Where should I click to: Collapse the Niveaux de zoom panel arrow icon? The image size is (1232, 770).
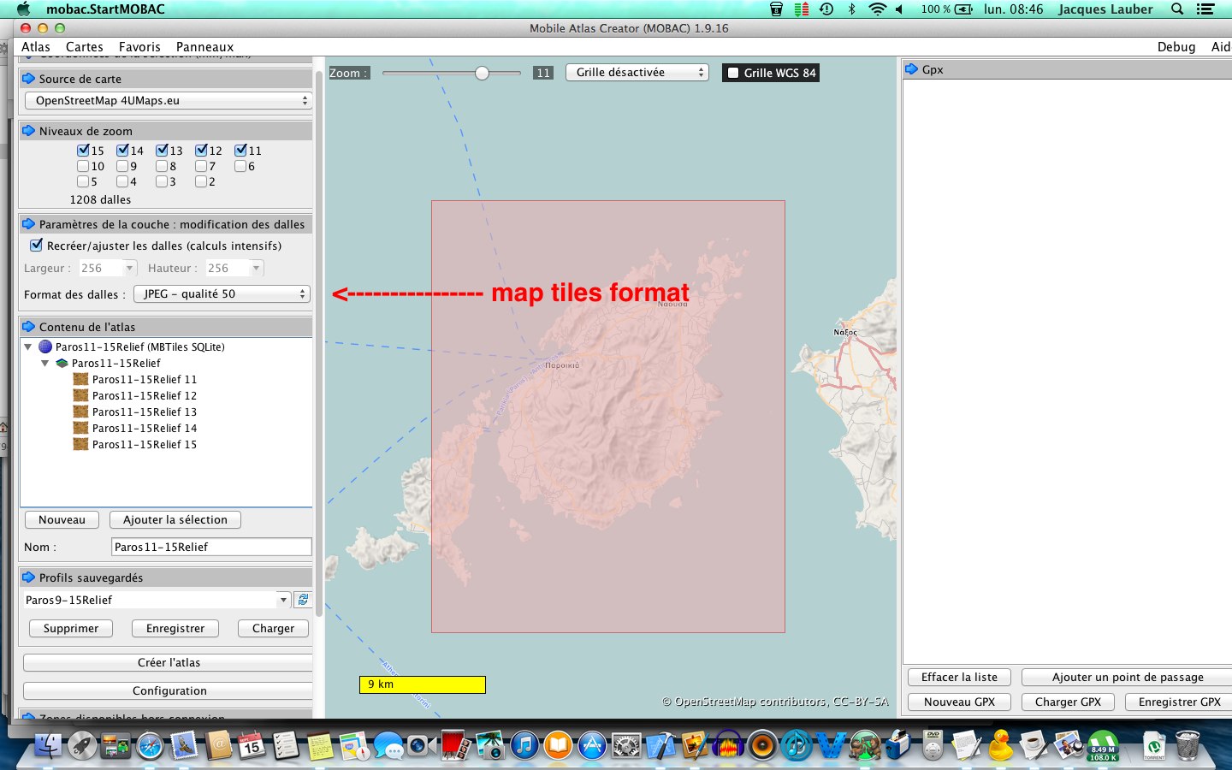(28, 131)
